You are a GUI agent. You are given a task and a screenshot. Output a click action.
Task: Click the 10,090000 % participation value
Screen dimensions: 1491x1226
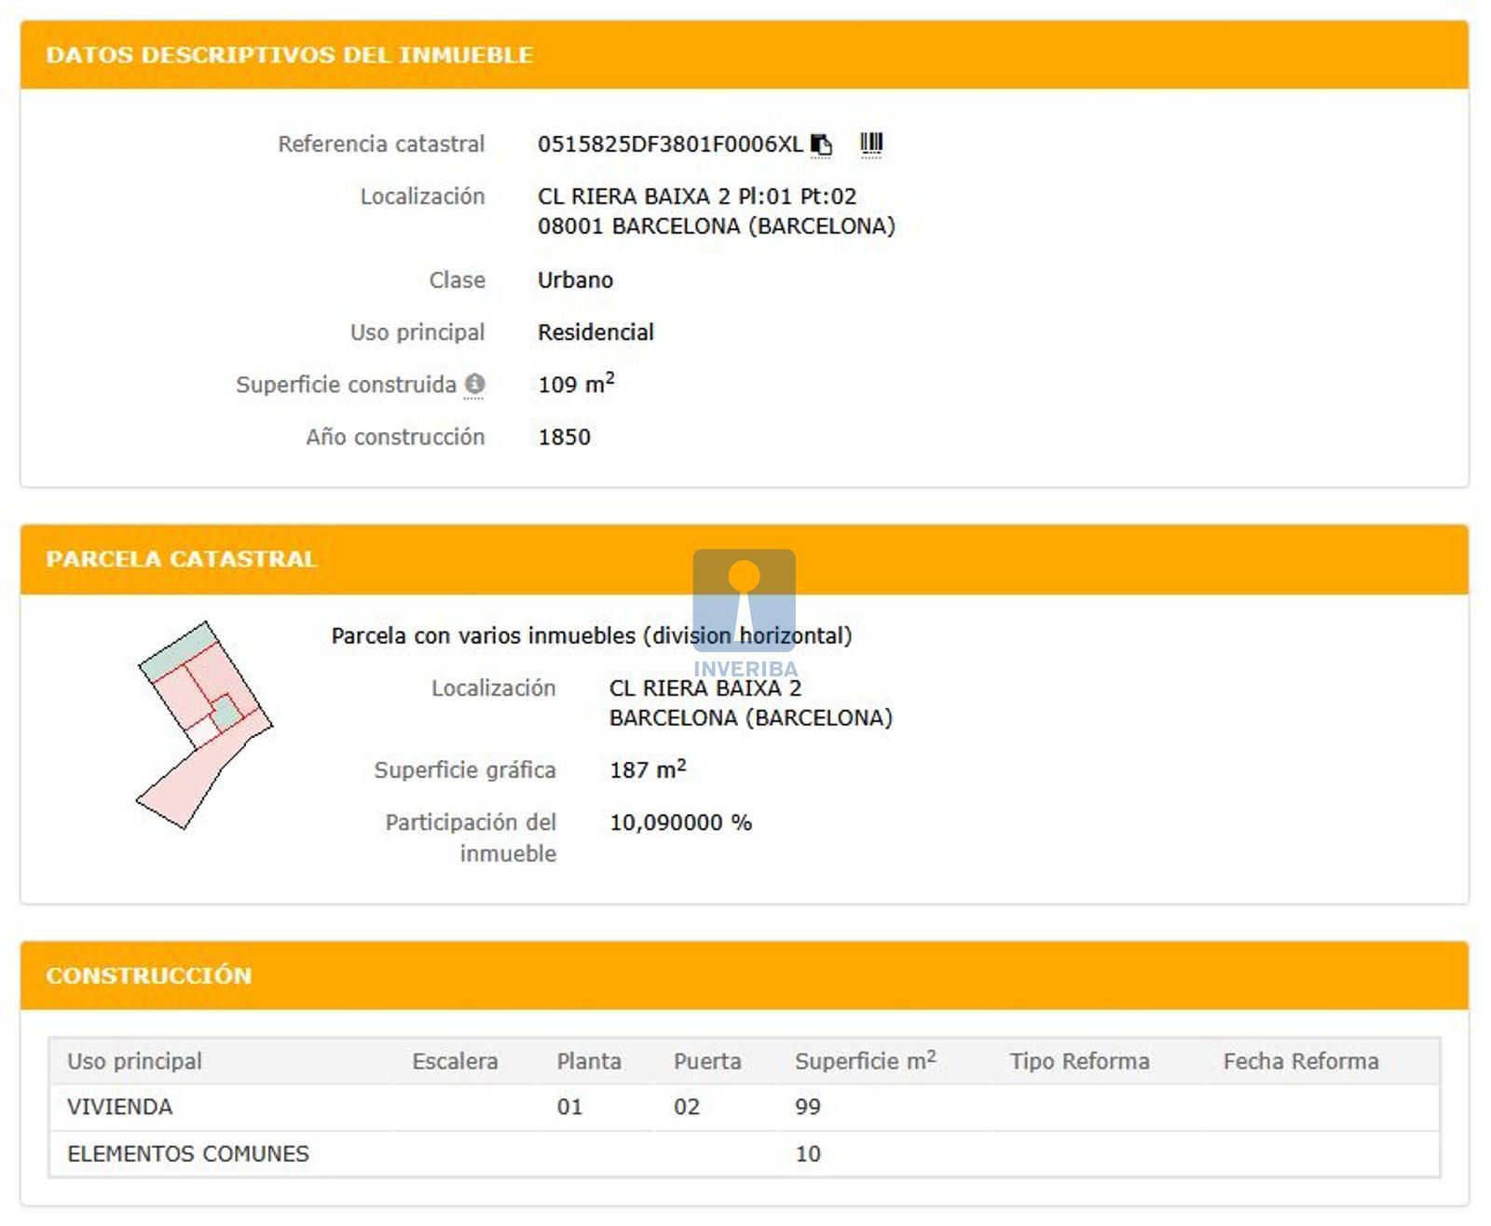point(680,823)
